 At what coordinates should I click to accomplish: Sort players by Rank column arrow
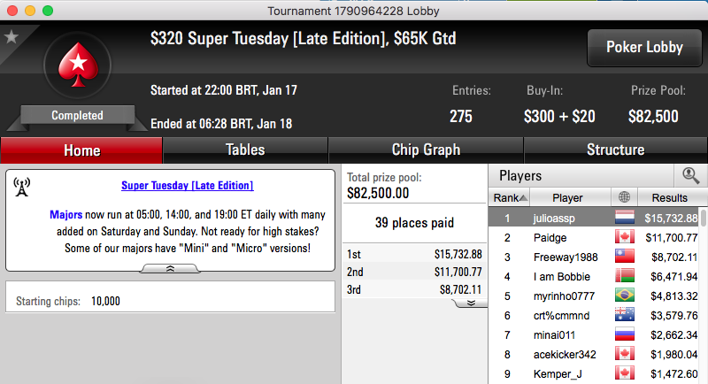523,197
